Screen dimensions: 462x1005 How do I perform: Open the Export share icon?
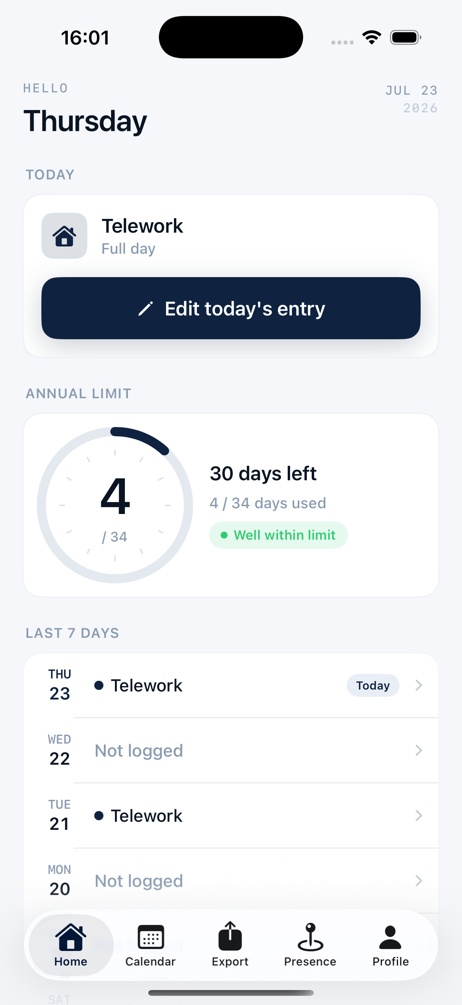230,936
